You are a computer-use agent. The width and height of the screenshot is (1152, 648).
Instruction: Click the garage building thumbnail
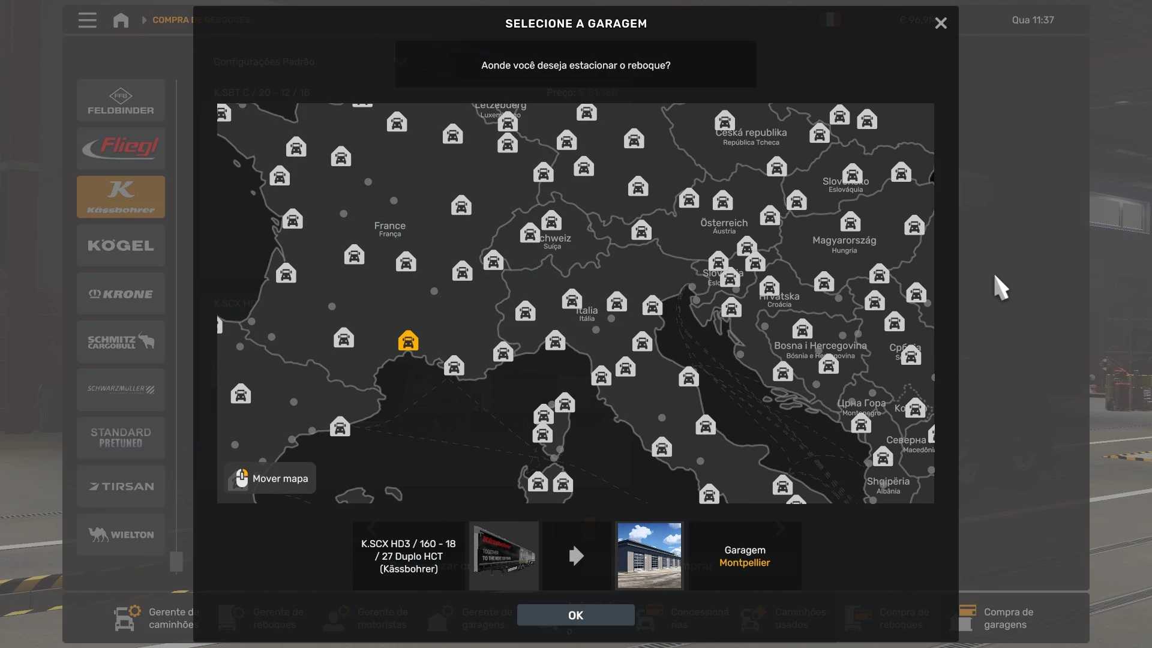[649, 556]
